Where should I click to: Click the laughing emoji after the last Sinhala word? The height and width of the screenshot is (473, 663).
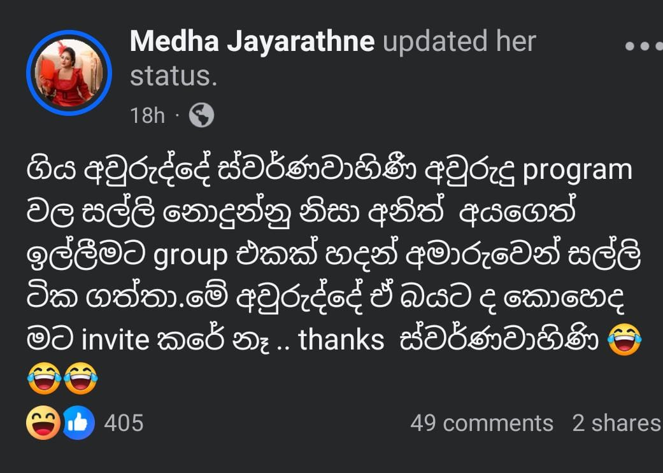[x=624, y=339]
